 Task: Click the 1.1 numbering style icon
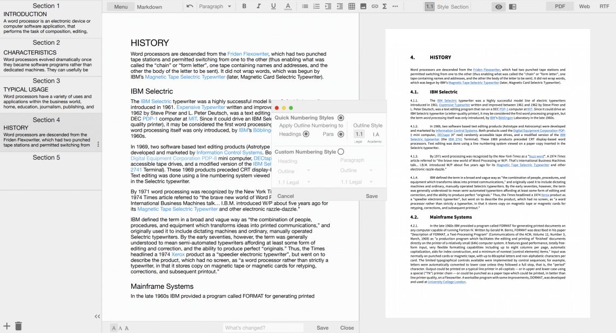pos(430,6)
